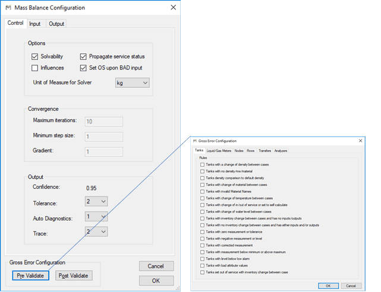Close the Mass Balance Configuration window
This screenshot has width=381, height=292.
pos(173,8)
